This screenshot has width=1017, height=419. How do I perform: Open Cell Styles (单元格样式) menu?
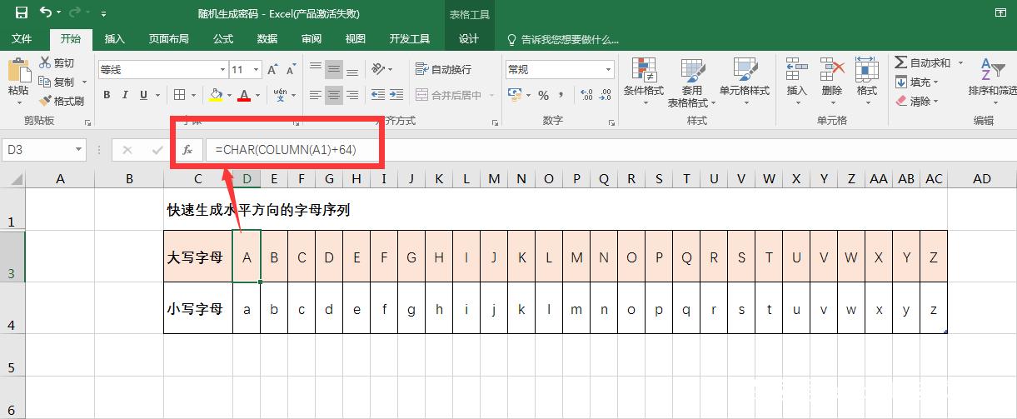745,81
